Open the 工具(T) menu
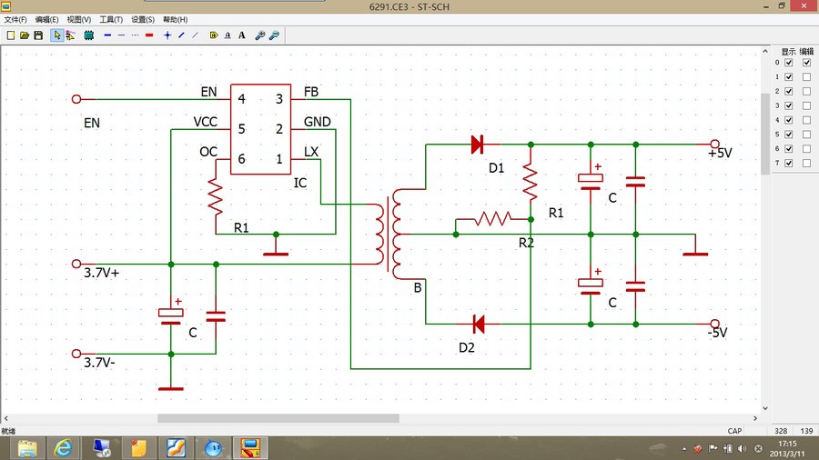The image size is (819, 460). pos(111,19)
